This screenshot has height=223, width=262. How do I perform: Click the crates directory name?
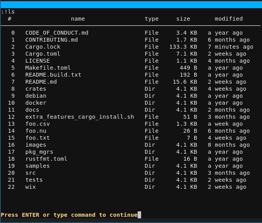[36, 89]
